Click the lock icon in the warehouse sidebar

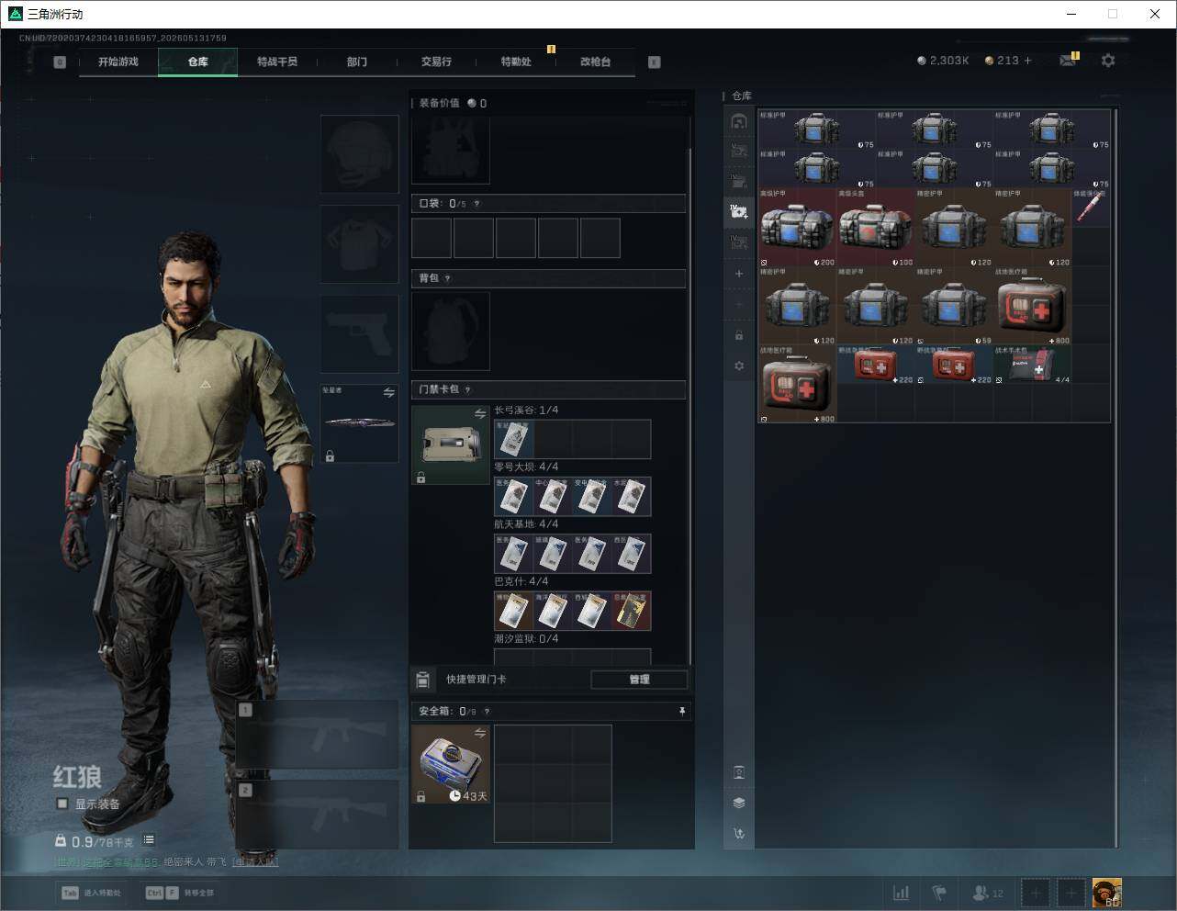[739, 335]
